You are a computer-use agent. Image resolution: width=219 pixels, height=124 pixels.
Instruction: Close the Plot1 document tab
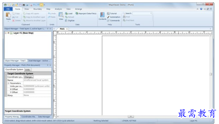click(67, 29)
